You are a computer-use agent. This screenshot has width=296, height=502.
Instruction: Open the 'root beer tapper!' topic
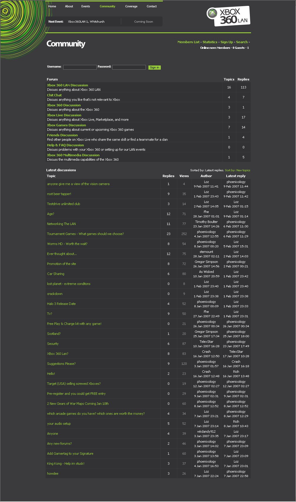59,194
